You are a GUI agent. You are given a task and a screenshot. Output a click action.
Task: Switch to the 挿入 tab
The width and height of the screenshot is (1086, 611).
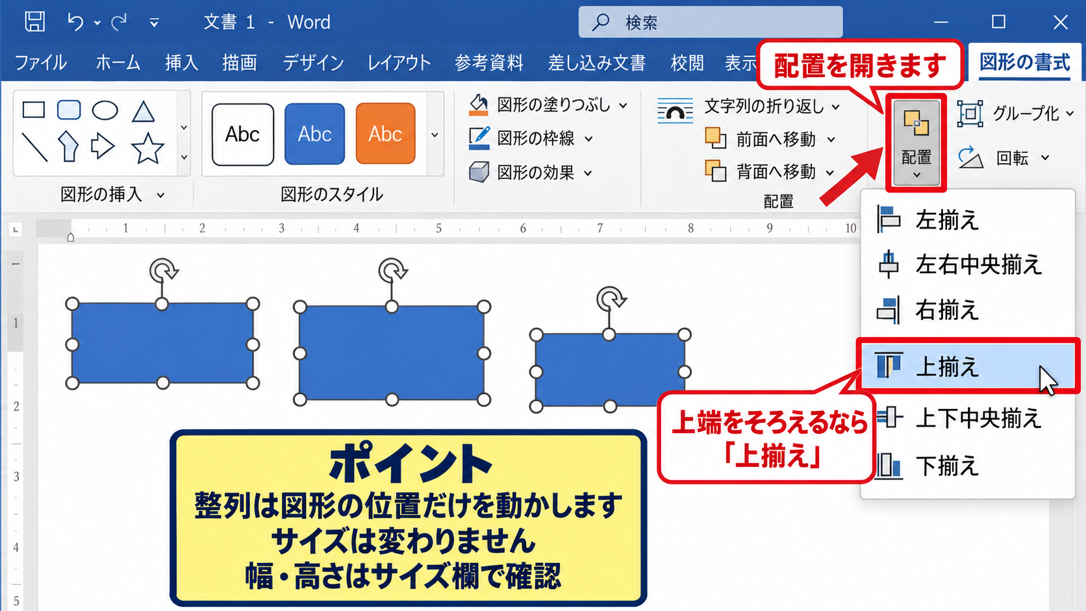pyautogui.click(x=181, y=63)
